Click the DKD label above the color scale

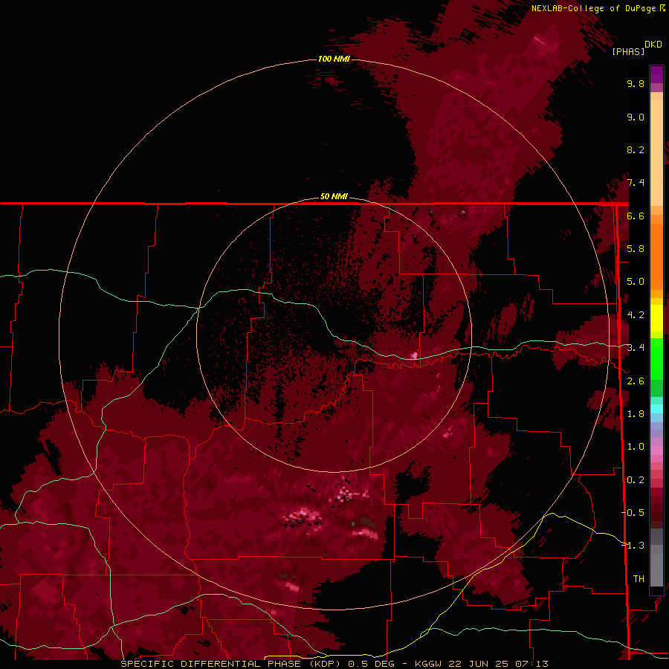[x=653, y=45]
